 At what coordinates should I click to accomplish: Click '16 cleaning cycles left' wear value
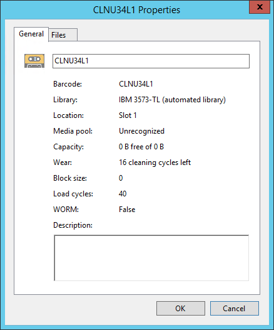155,162
